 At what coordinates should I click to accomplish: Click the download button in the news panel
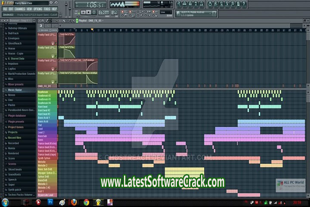point(214,13)
